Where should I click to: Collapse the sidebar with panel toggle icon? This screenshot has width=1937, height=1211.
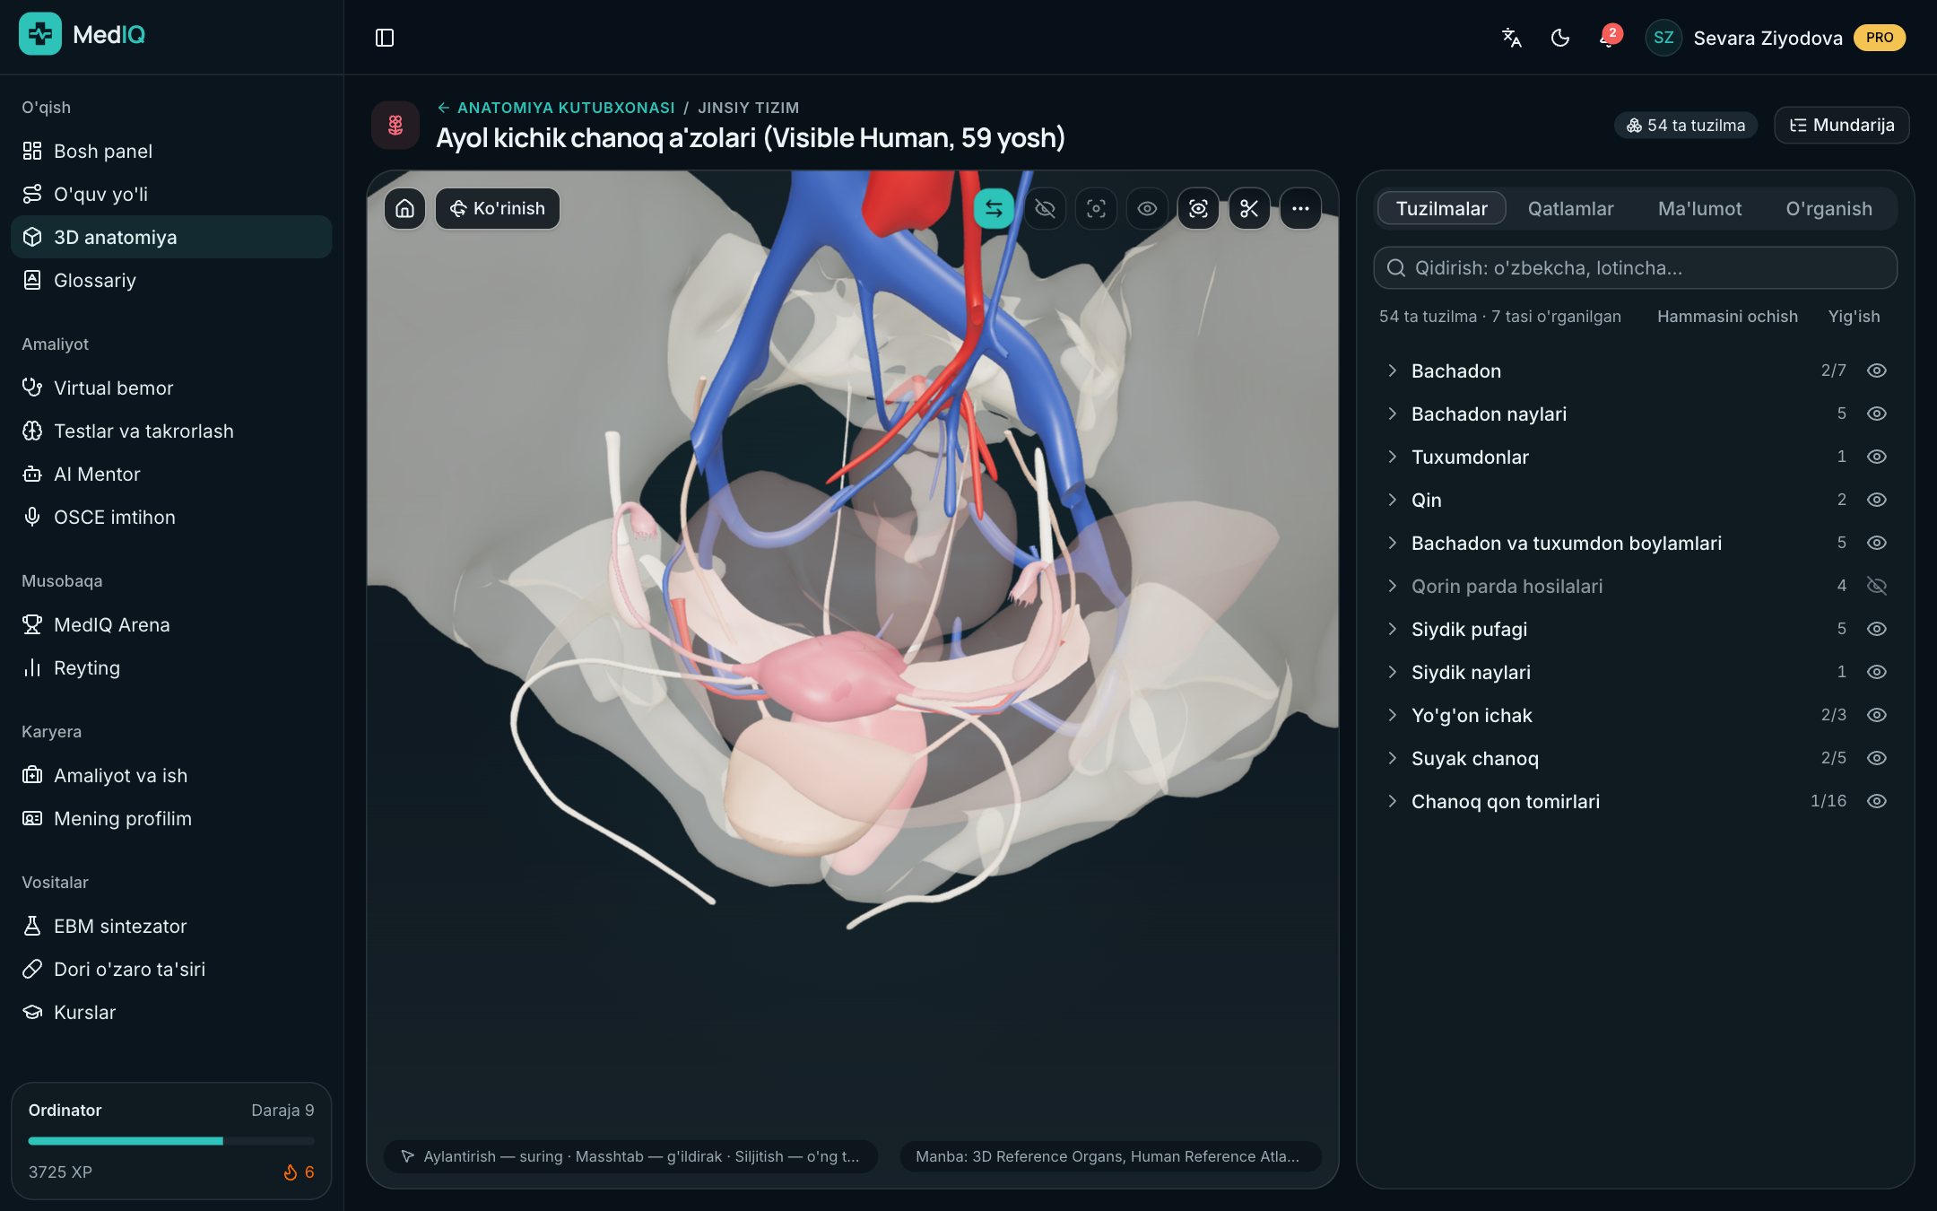coord(385,38)
